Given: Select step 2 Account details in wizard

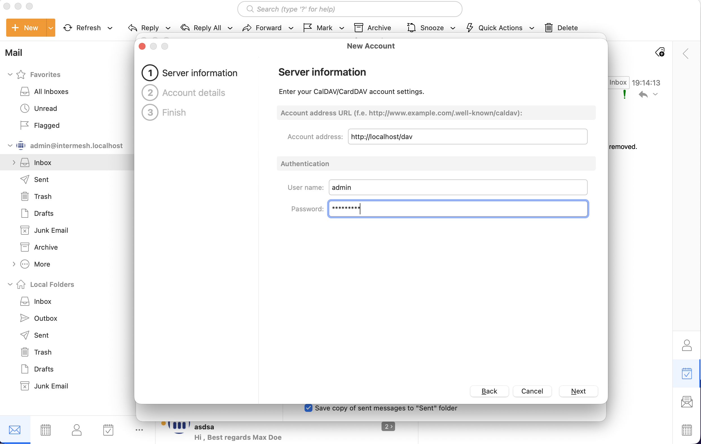Looking at the screenshot, I should click(x=193, y=92).
